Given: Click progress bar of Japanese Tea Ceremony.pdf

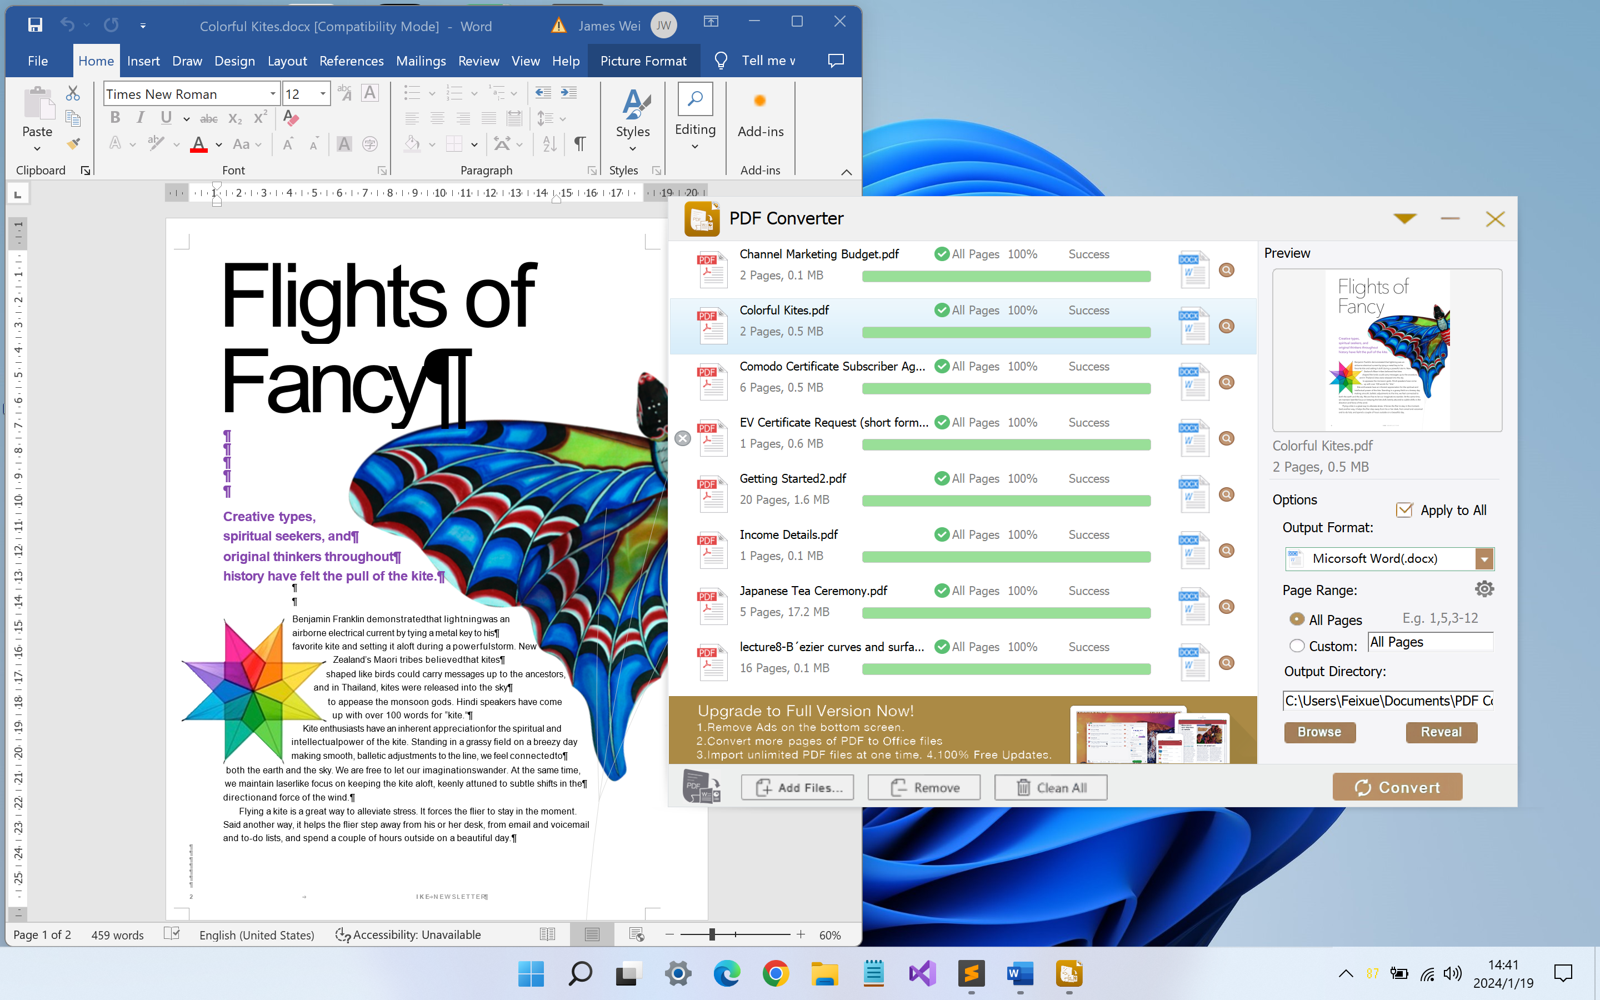Looking at the screenshot, I should pyautogui.click(x=1006, y=613).
